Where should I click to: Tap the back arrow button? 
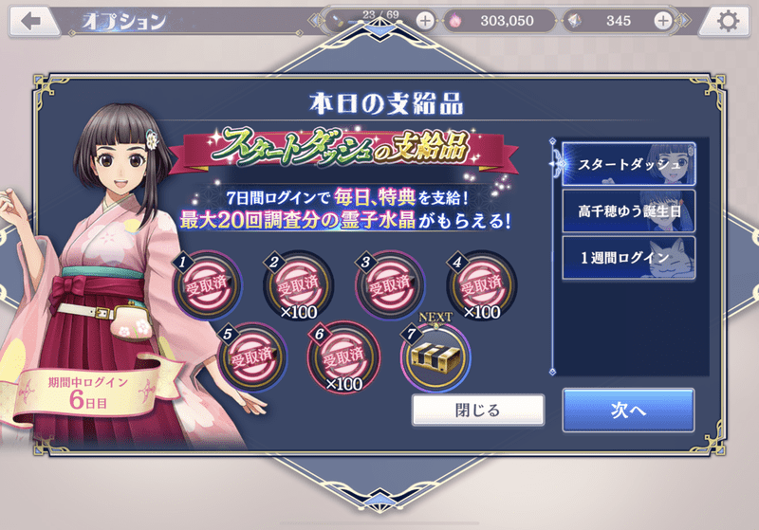pos(32,21)
